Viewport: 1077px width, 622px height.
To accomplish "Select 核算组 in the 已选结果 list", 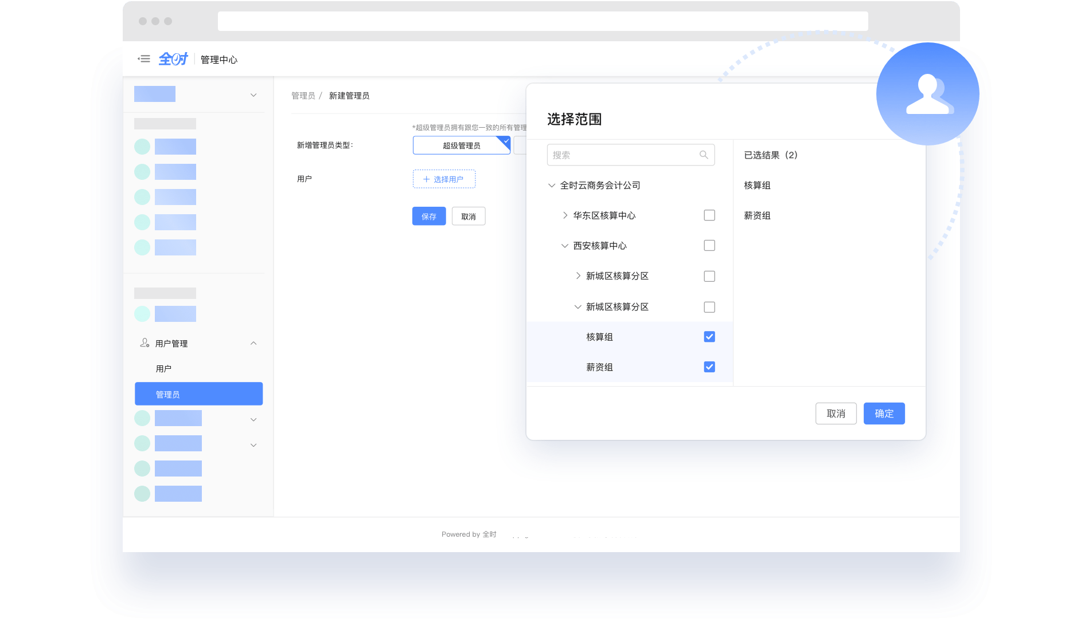I will coord(757,186).
